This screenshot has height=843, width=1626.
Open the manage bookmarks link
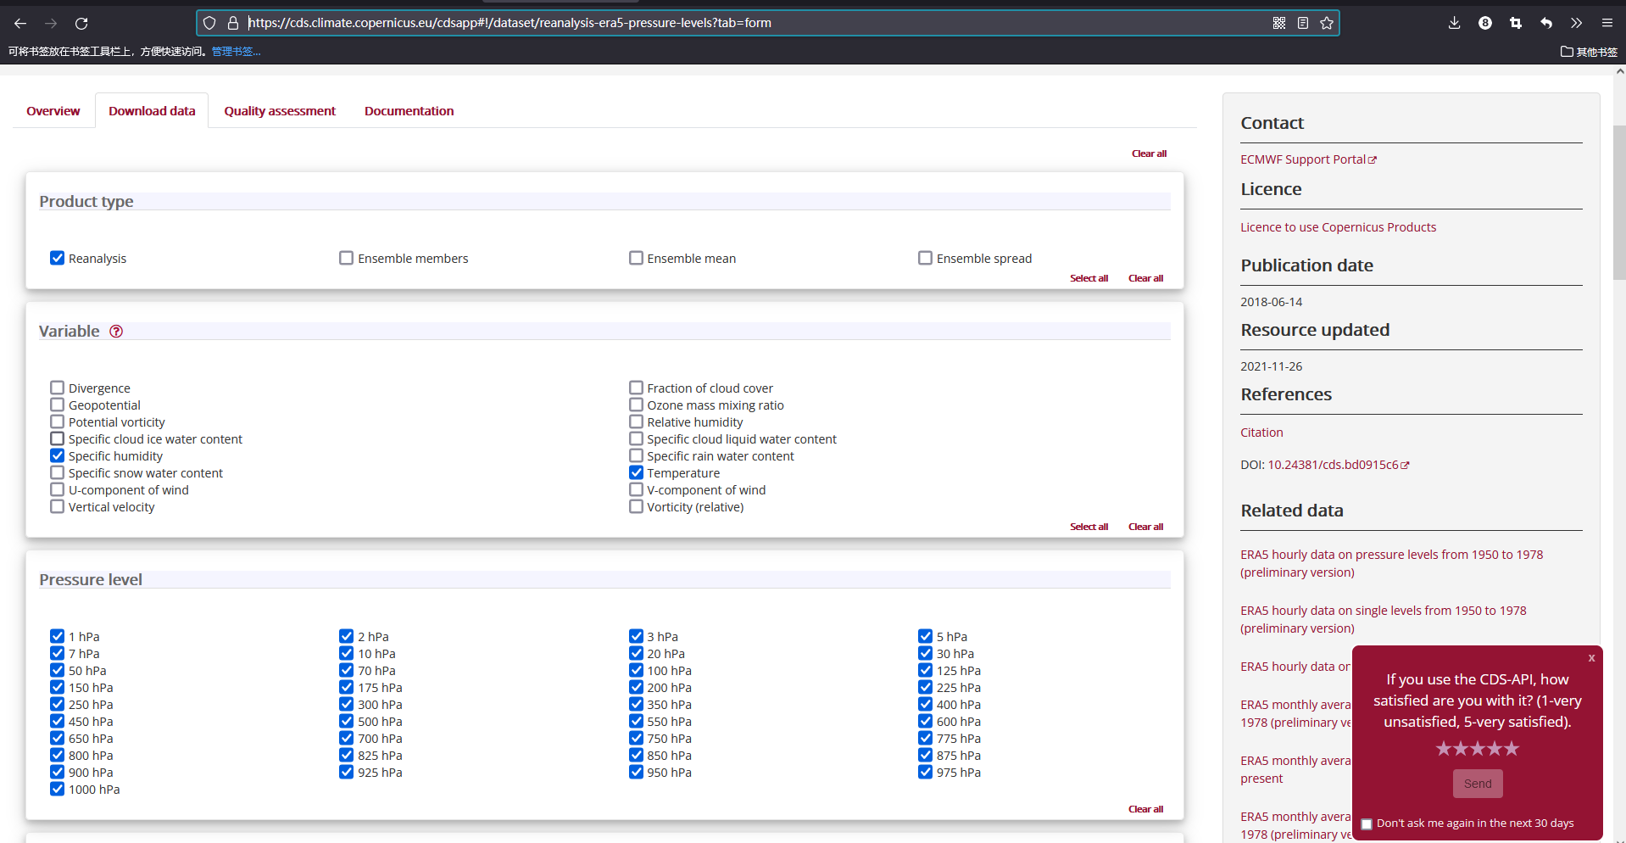click(x=236, y=52)
